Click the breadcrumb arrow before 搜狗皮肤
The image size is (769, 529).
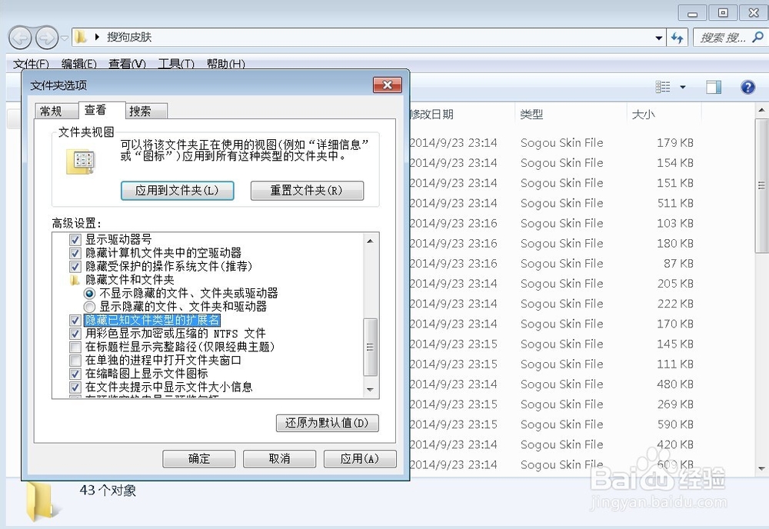coord(97,37)
